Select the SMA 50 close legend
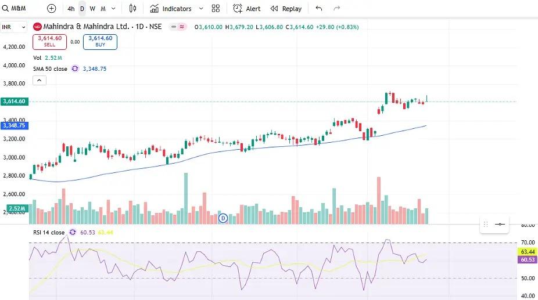The height and width of the screenshot is (300, 538). pos(50,68)
